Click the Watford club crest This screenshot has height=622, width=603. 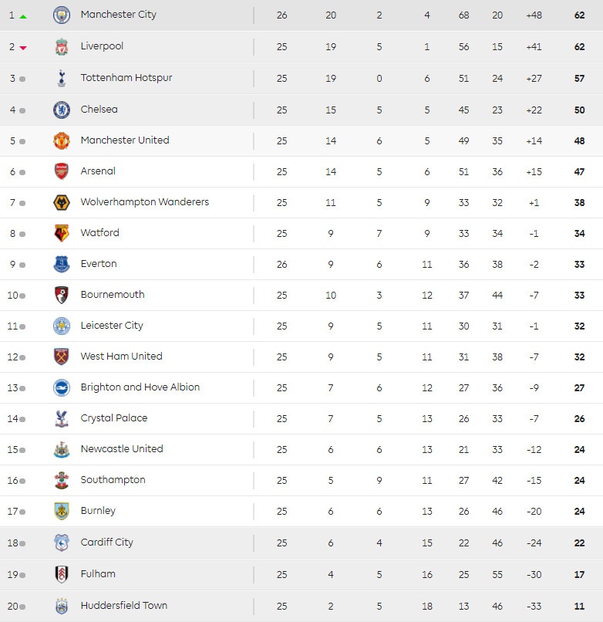[62, 233]
